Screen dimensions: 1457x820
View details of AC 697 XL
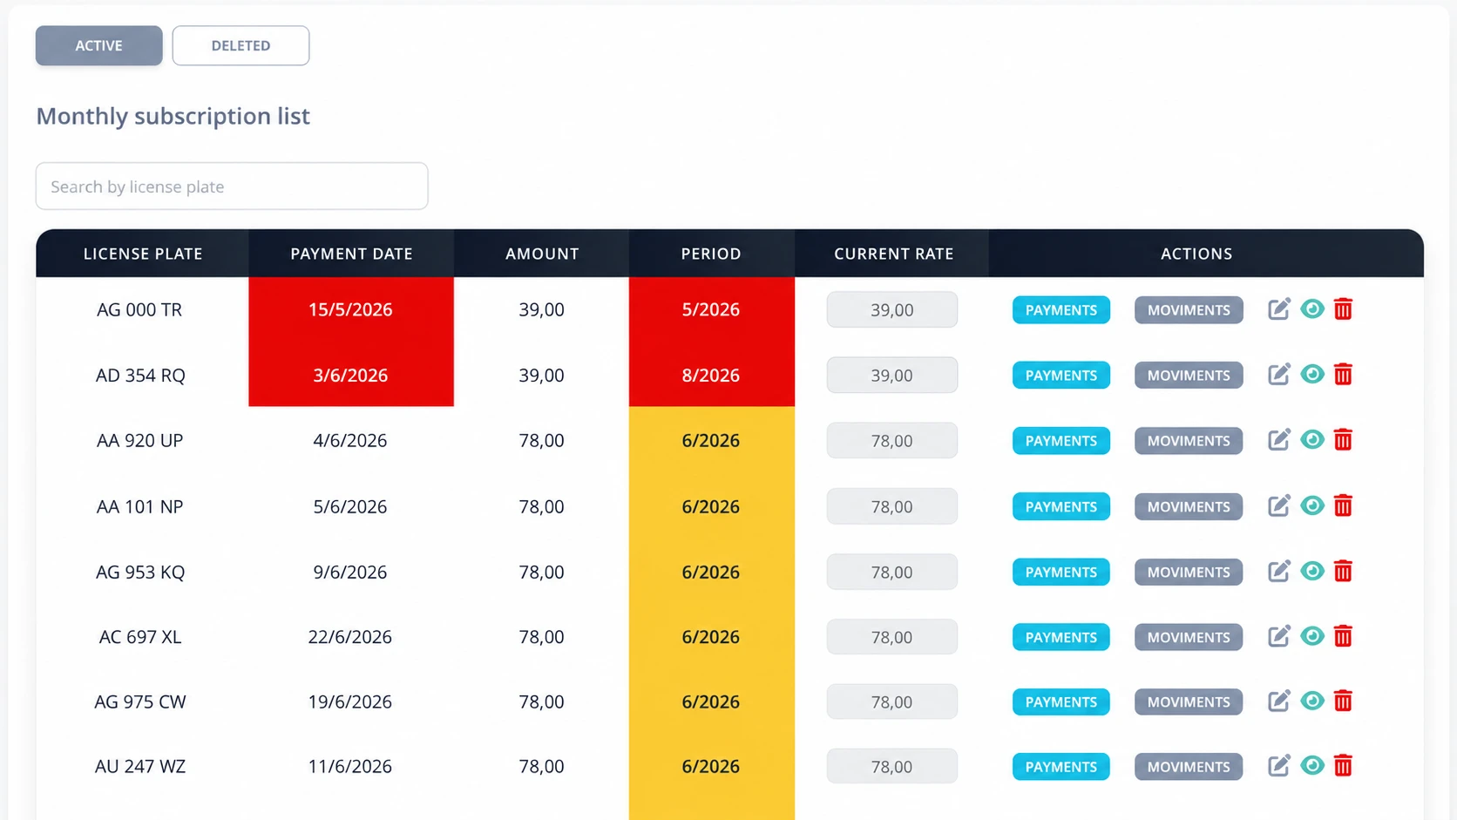(1312, 636)
